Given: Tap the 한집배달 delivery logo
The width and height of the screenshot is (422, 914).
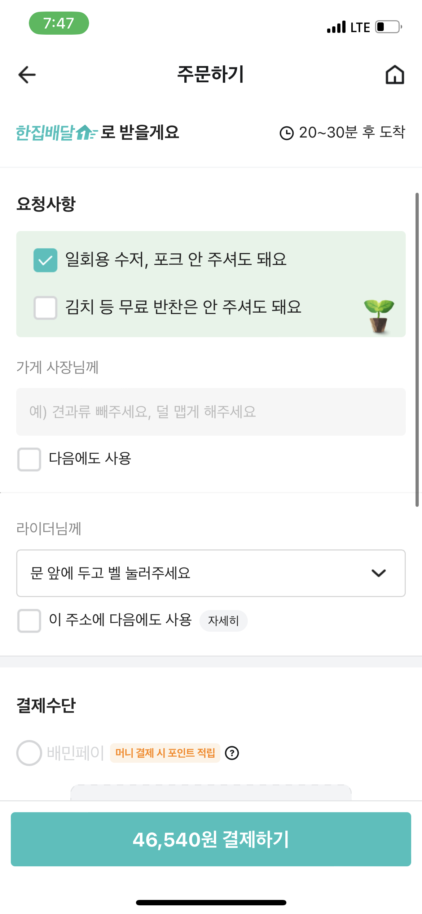Looking at the screenshot, I should coord(56,132).
